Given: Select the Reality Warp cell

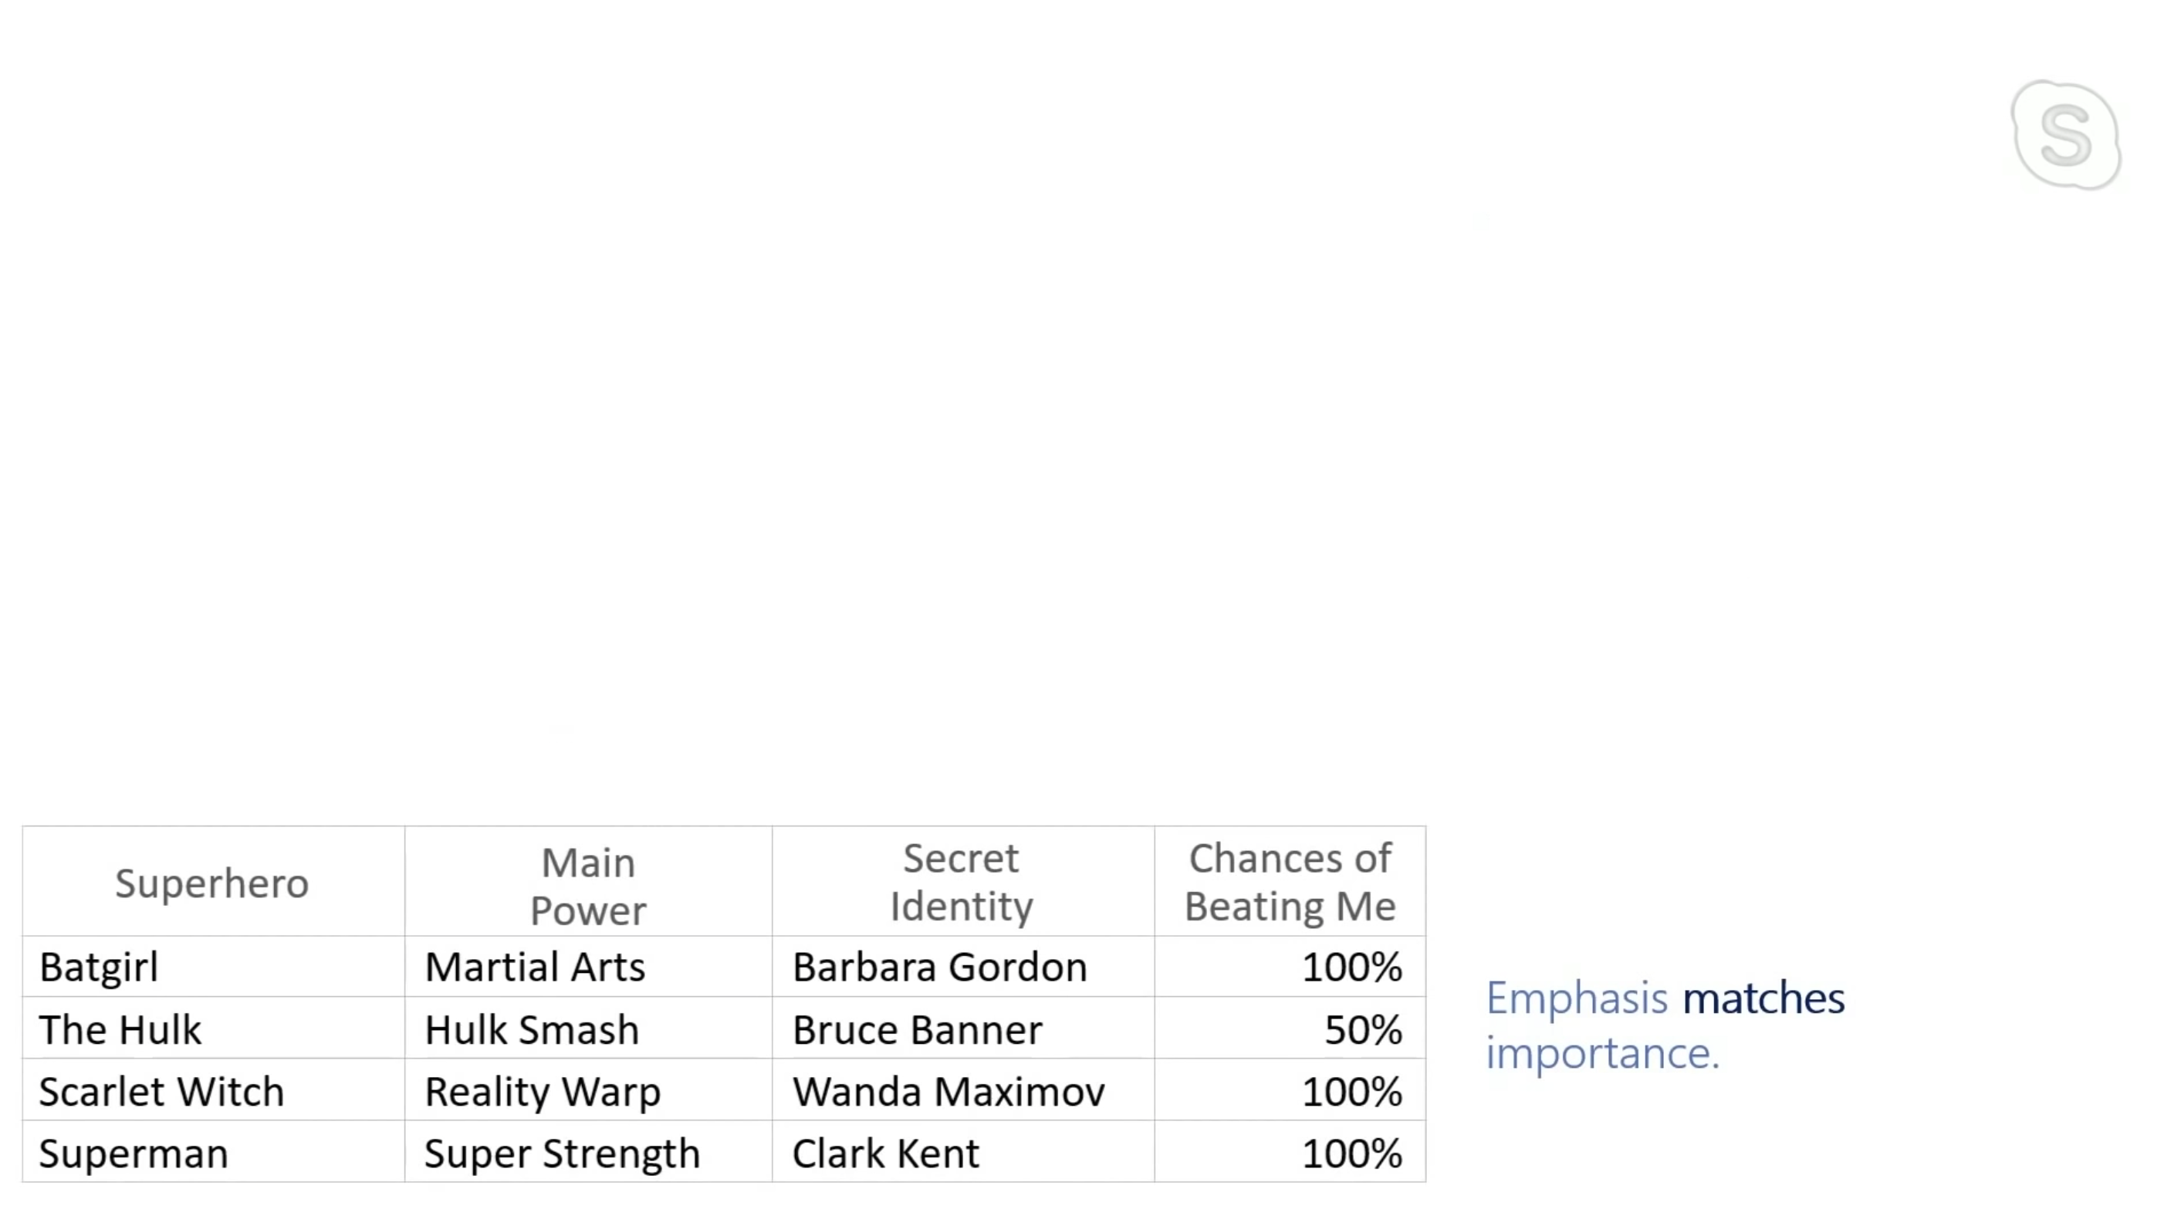Looking at the screenshot, I should click(543, 1092).
